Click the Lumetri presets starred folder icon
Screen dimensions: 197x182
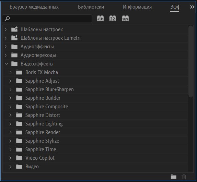(x=14, y=38)
